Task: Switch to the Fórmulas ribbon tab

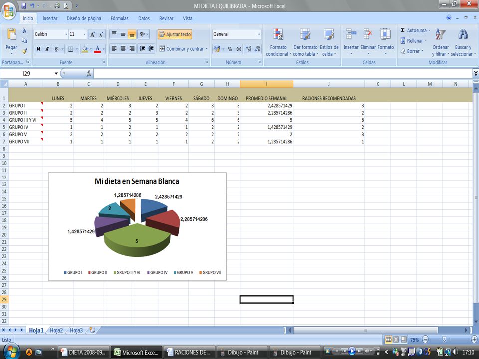Action: [x=119, y=18]
